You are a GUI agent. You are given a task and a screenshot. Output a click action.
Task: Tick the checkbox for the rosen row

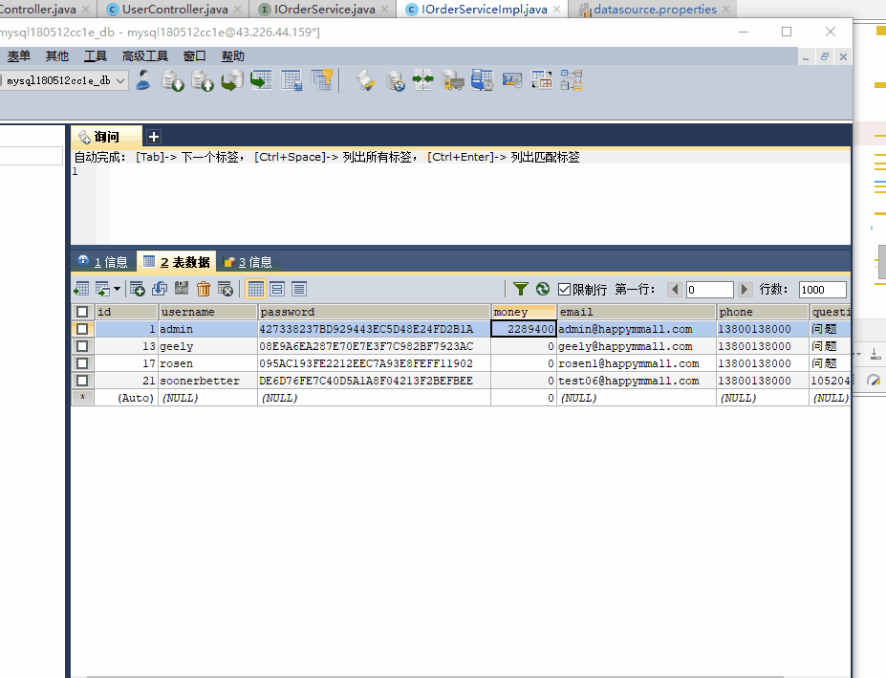point(82,363)
